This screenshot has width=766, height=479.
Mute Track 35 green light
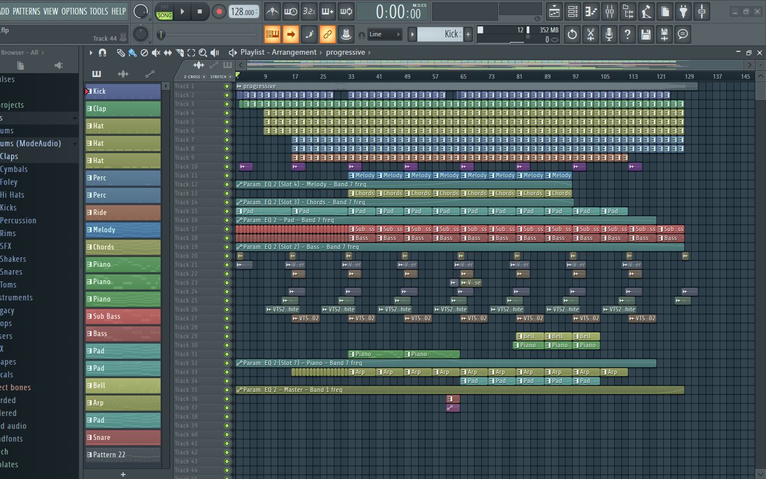click(227, 390)
